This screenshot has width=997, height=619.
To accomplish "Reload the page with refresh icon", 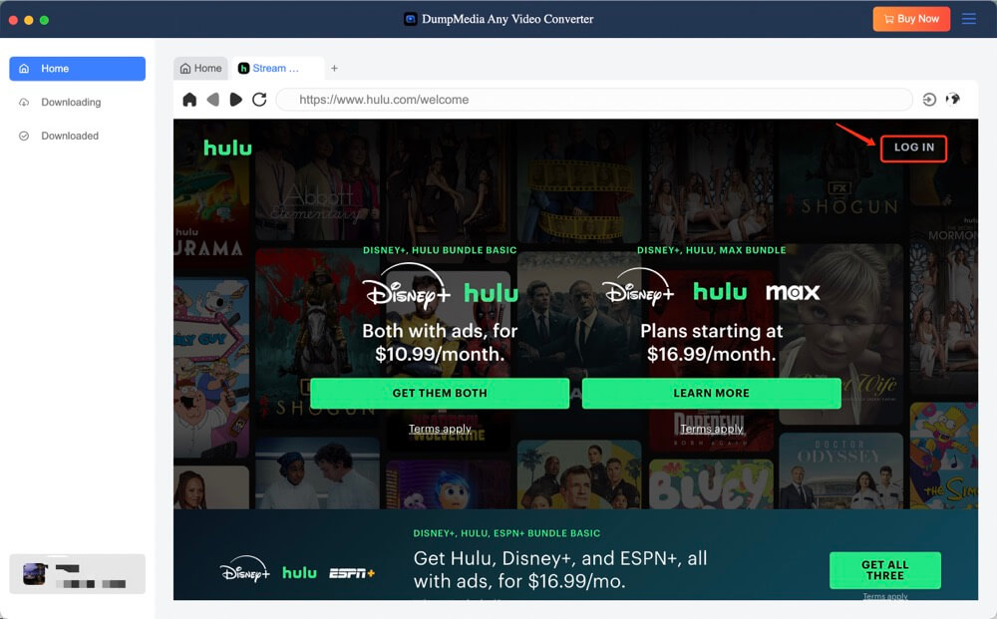I will 259,99.
